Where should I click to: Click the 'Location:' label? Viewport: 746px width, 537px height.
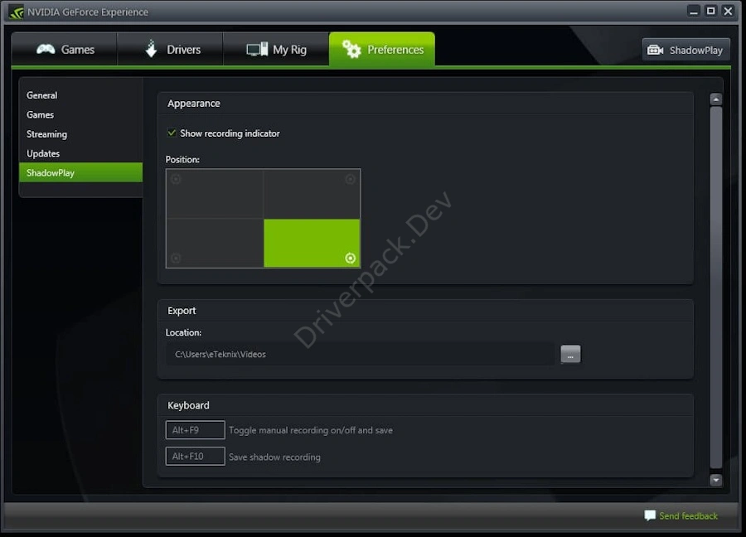pyautogui.click(x=183, y=332)
